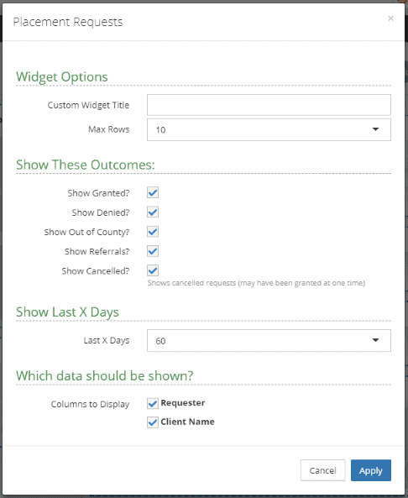Close the Placement Requests dialog with X

click(x=390, y=18)
